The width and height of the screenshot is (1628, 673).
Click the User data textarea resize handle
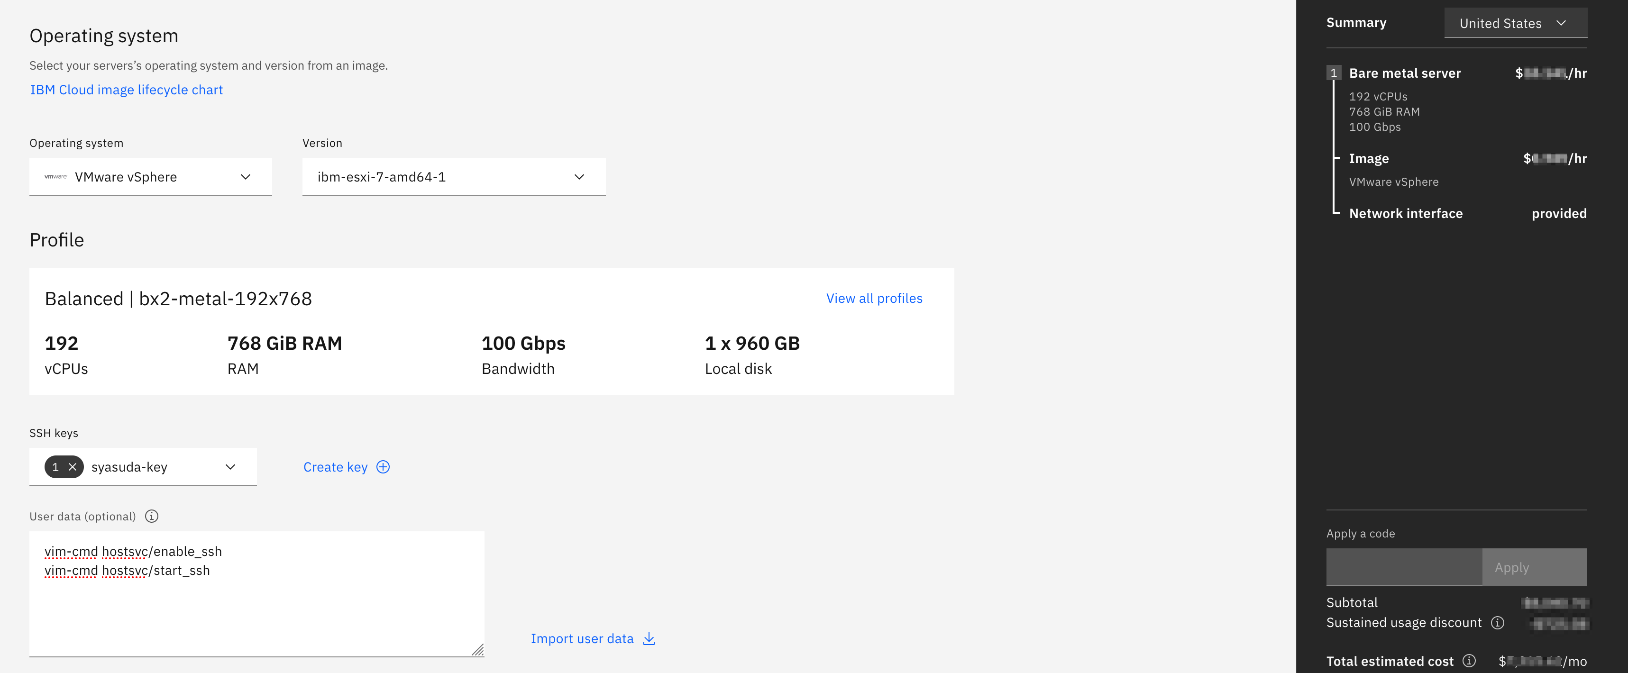(478, 650)
